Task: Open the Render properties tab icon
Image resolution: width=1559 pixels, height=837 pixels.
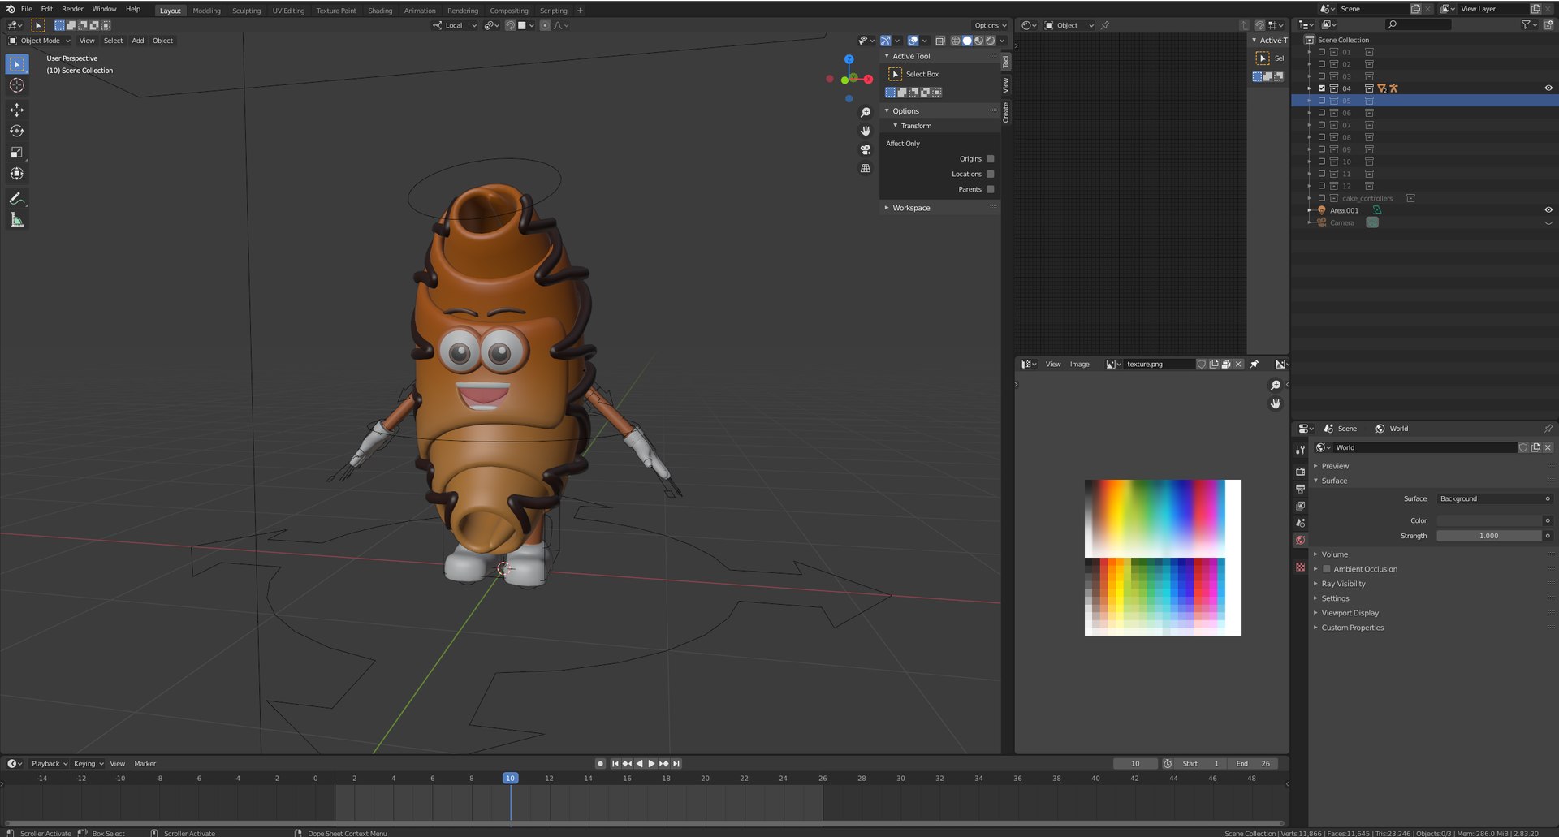Action: point(1301,471)
